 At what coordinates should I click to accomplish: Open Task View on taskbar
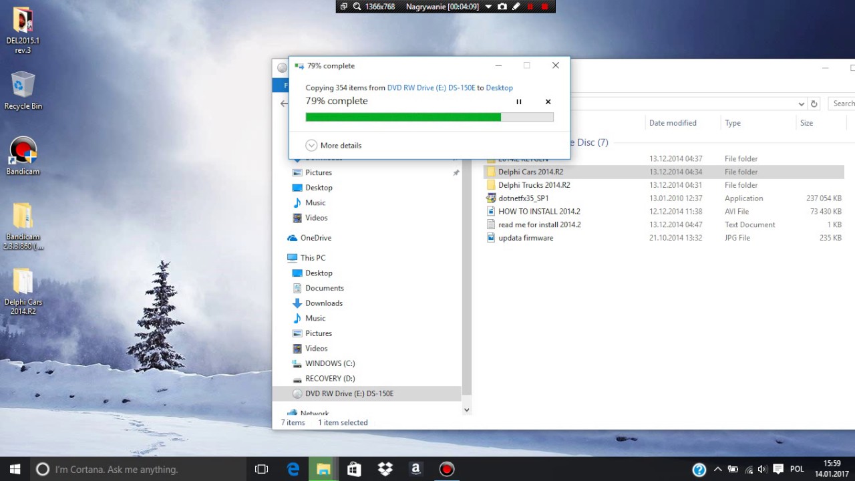tap(261, 470)
